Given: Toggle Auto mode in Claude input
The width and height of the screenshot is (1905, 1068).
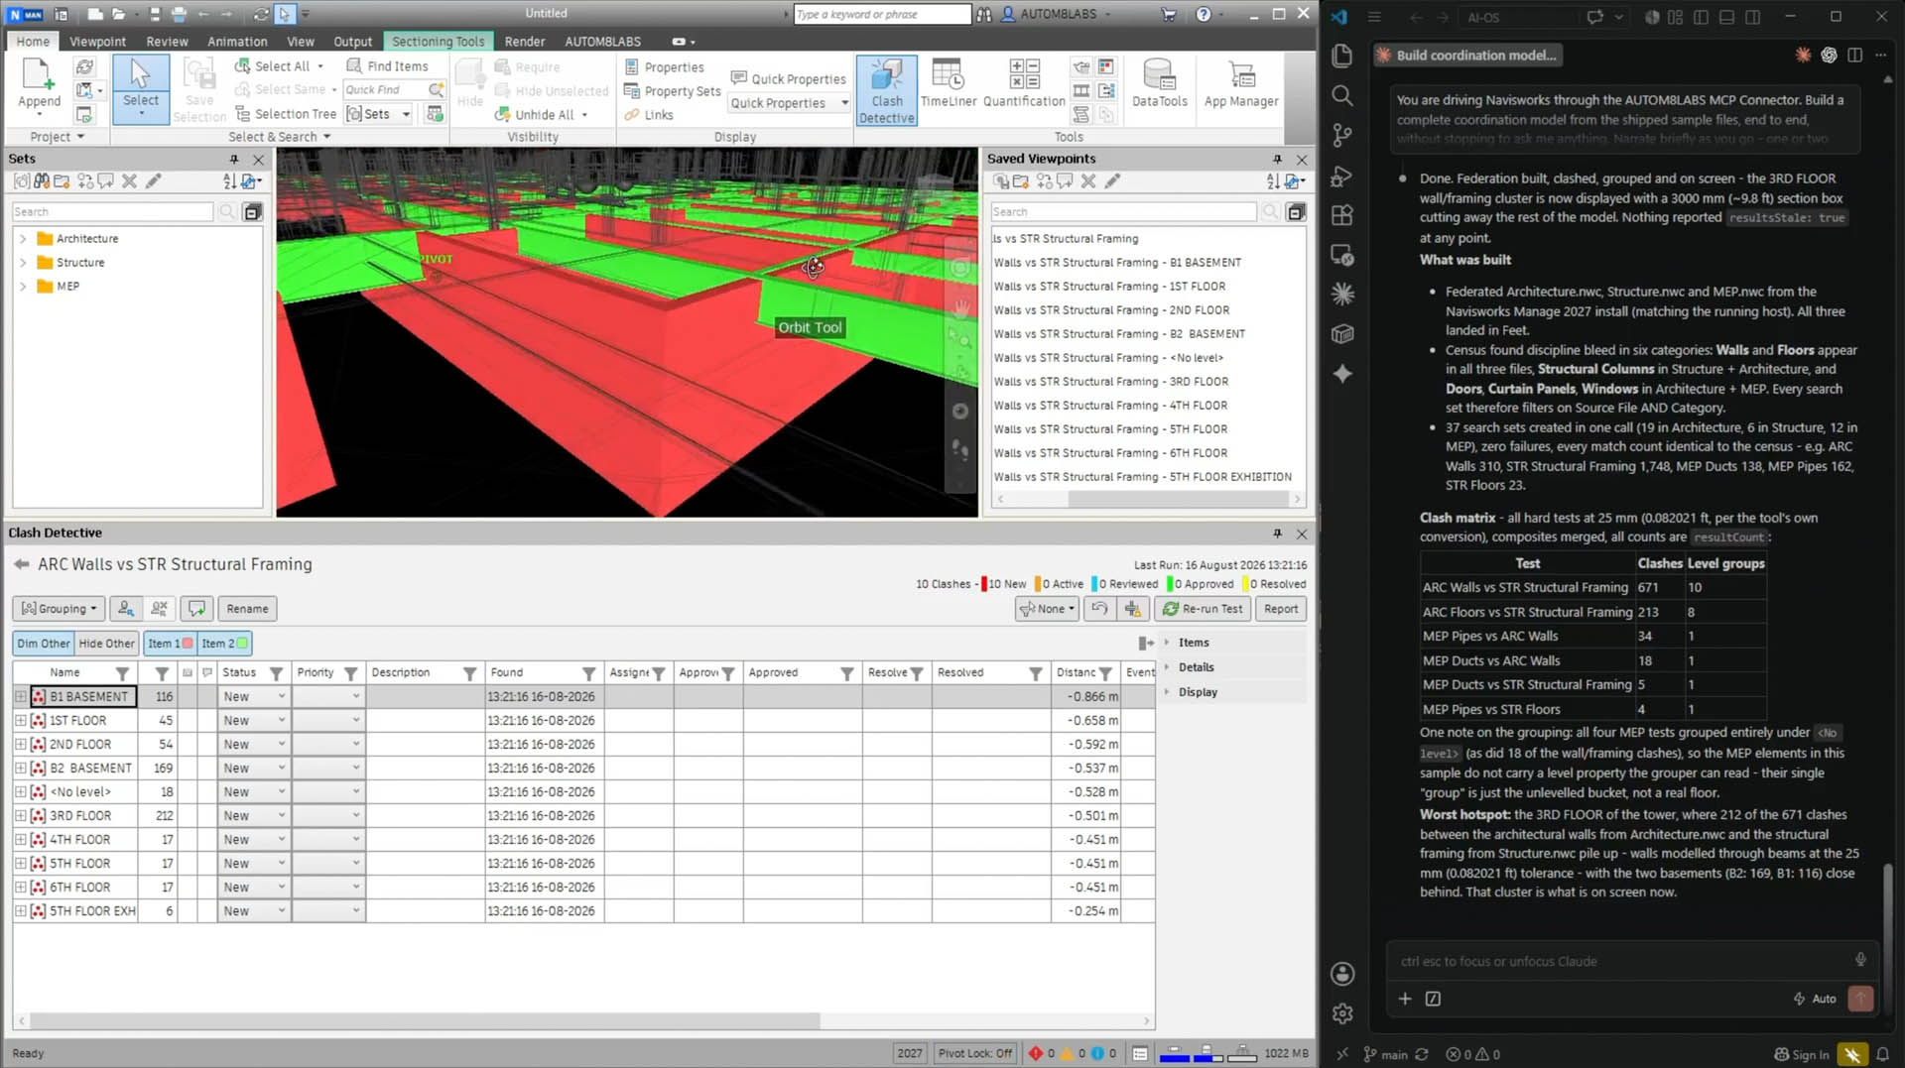Looking at the screenshot, I should (1815, 999).
